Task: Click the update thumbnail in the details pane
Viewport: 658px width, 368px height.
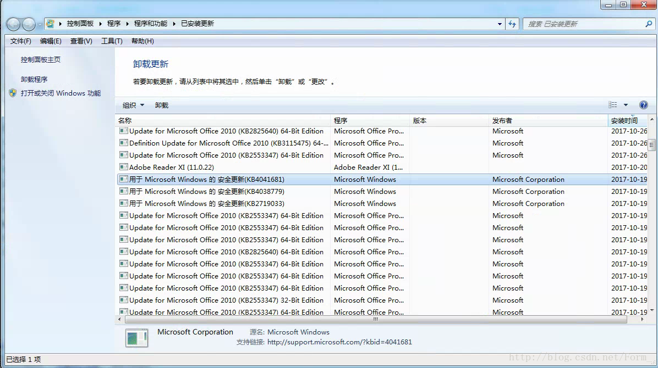Action: (x=137, y=338)
